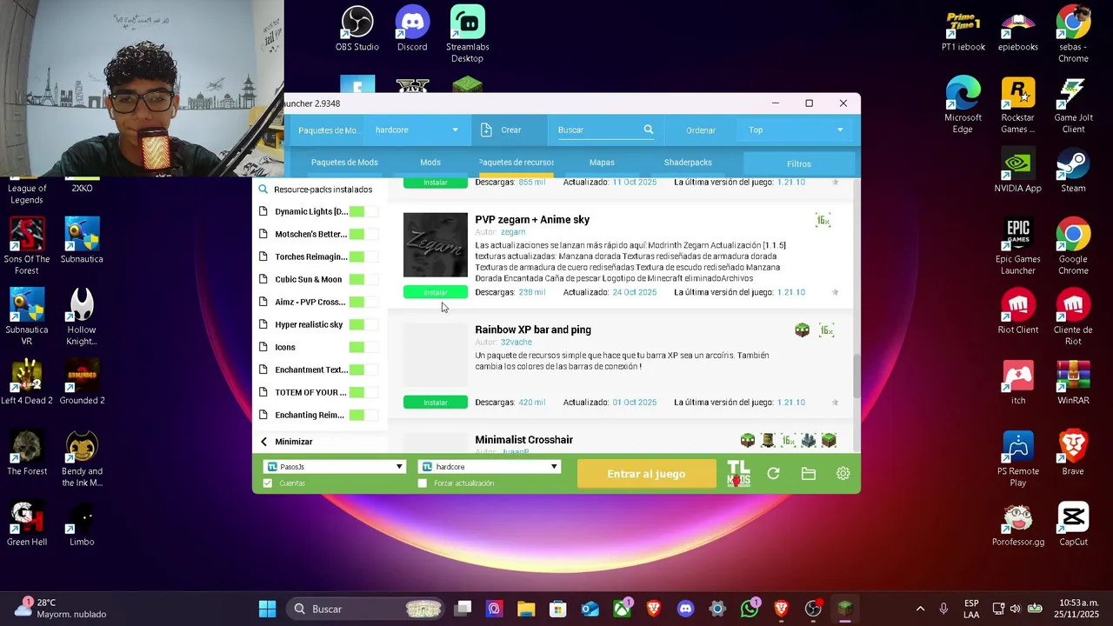Screen dimensions: 1113x626
Task: Toggle Dynamic Lights resource pack switch
Action: click(x=363, y=211)
